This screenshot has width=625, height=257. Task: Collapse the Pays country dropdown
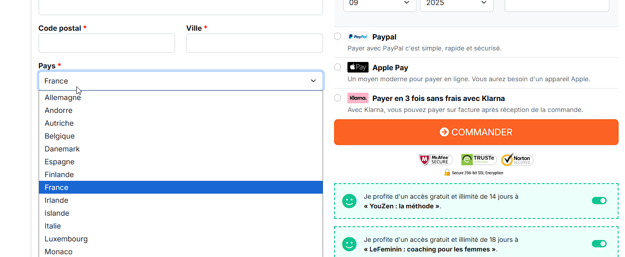pos(181,81)
